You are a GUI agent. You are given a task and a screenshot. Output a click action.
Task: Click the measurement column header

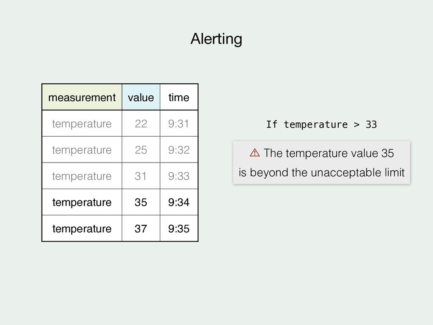(x=82, y=97)
